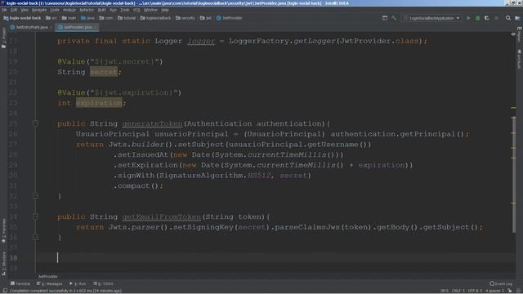Open the Messages tool window

coord(49,283)
